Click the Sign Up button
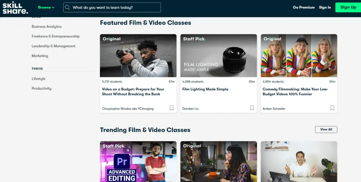 [x=348, y=7]
